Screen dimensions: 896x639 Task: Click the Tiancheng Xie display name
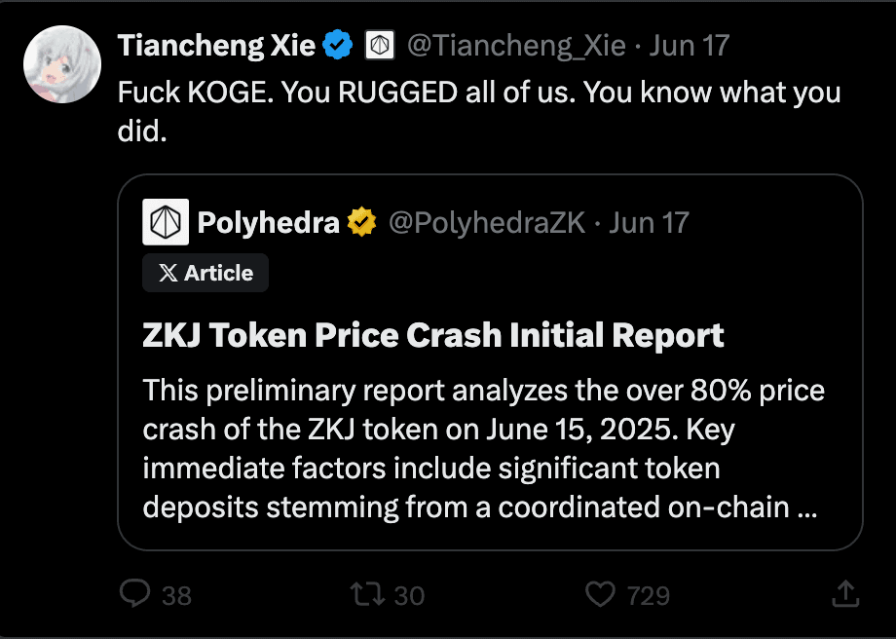(216, 45)
